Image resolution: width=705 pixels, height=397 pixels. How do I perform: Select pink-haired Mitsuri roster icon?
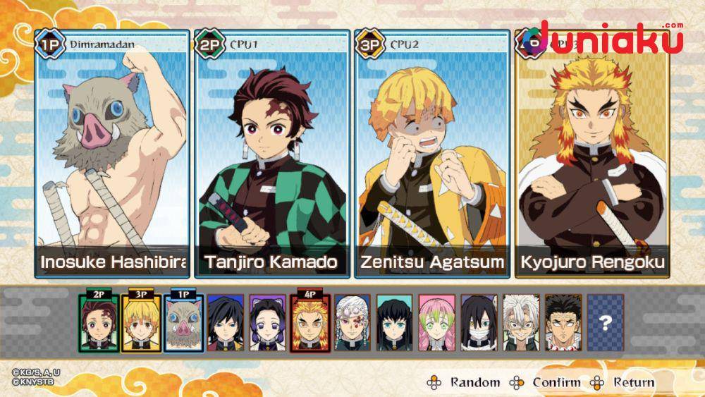point(436,323)
